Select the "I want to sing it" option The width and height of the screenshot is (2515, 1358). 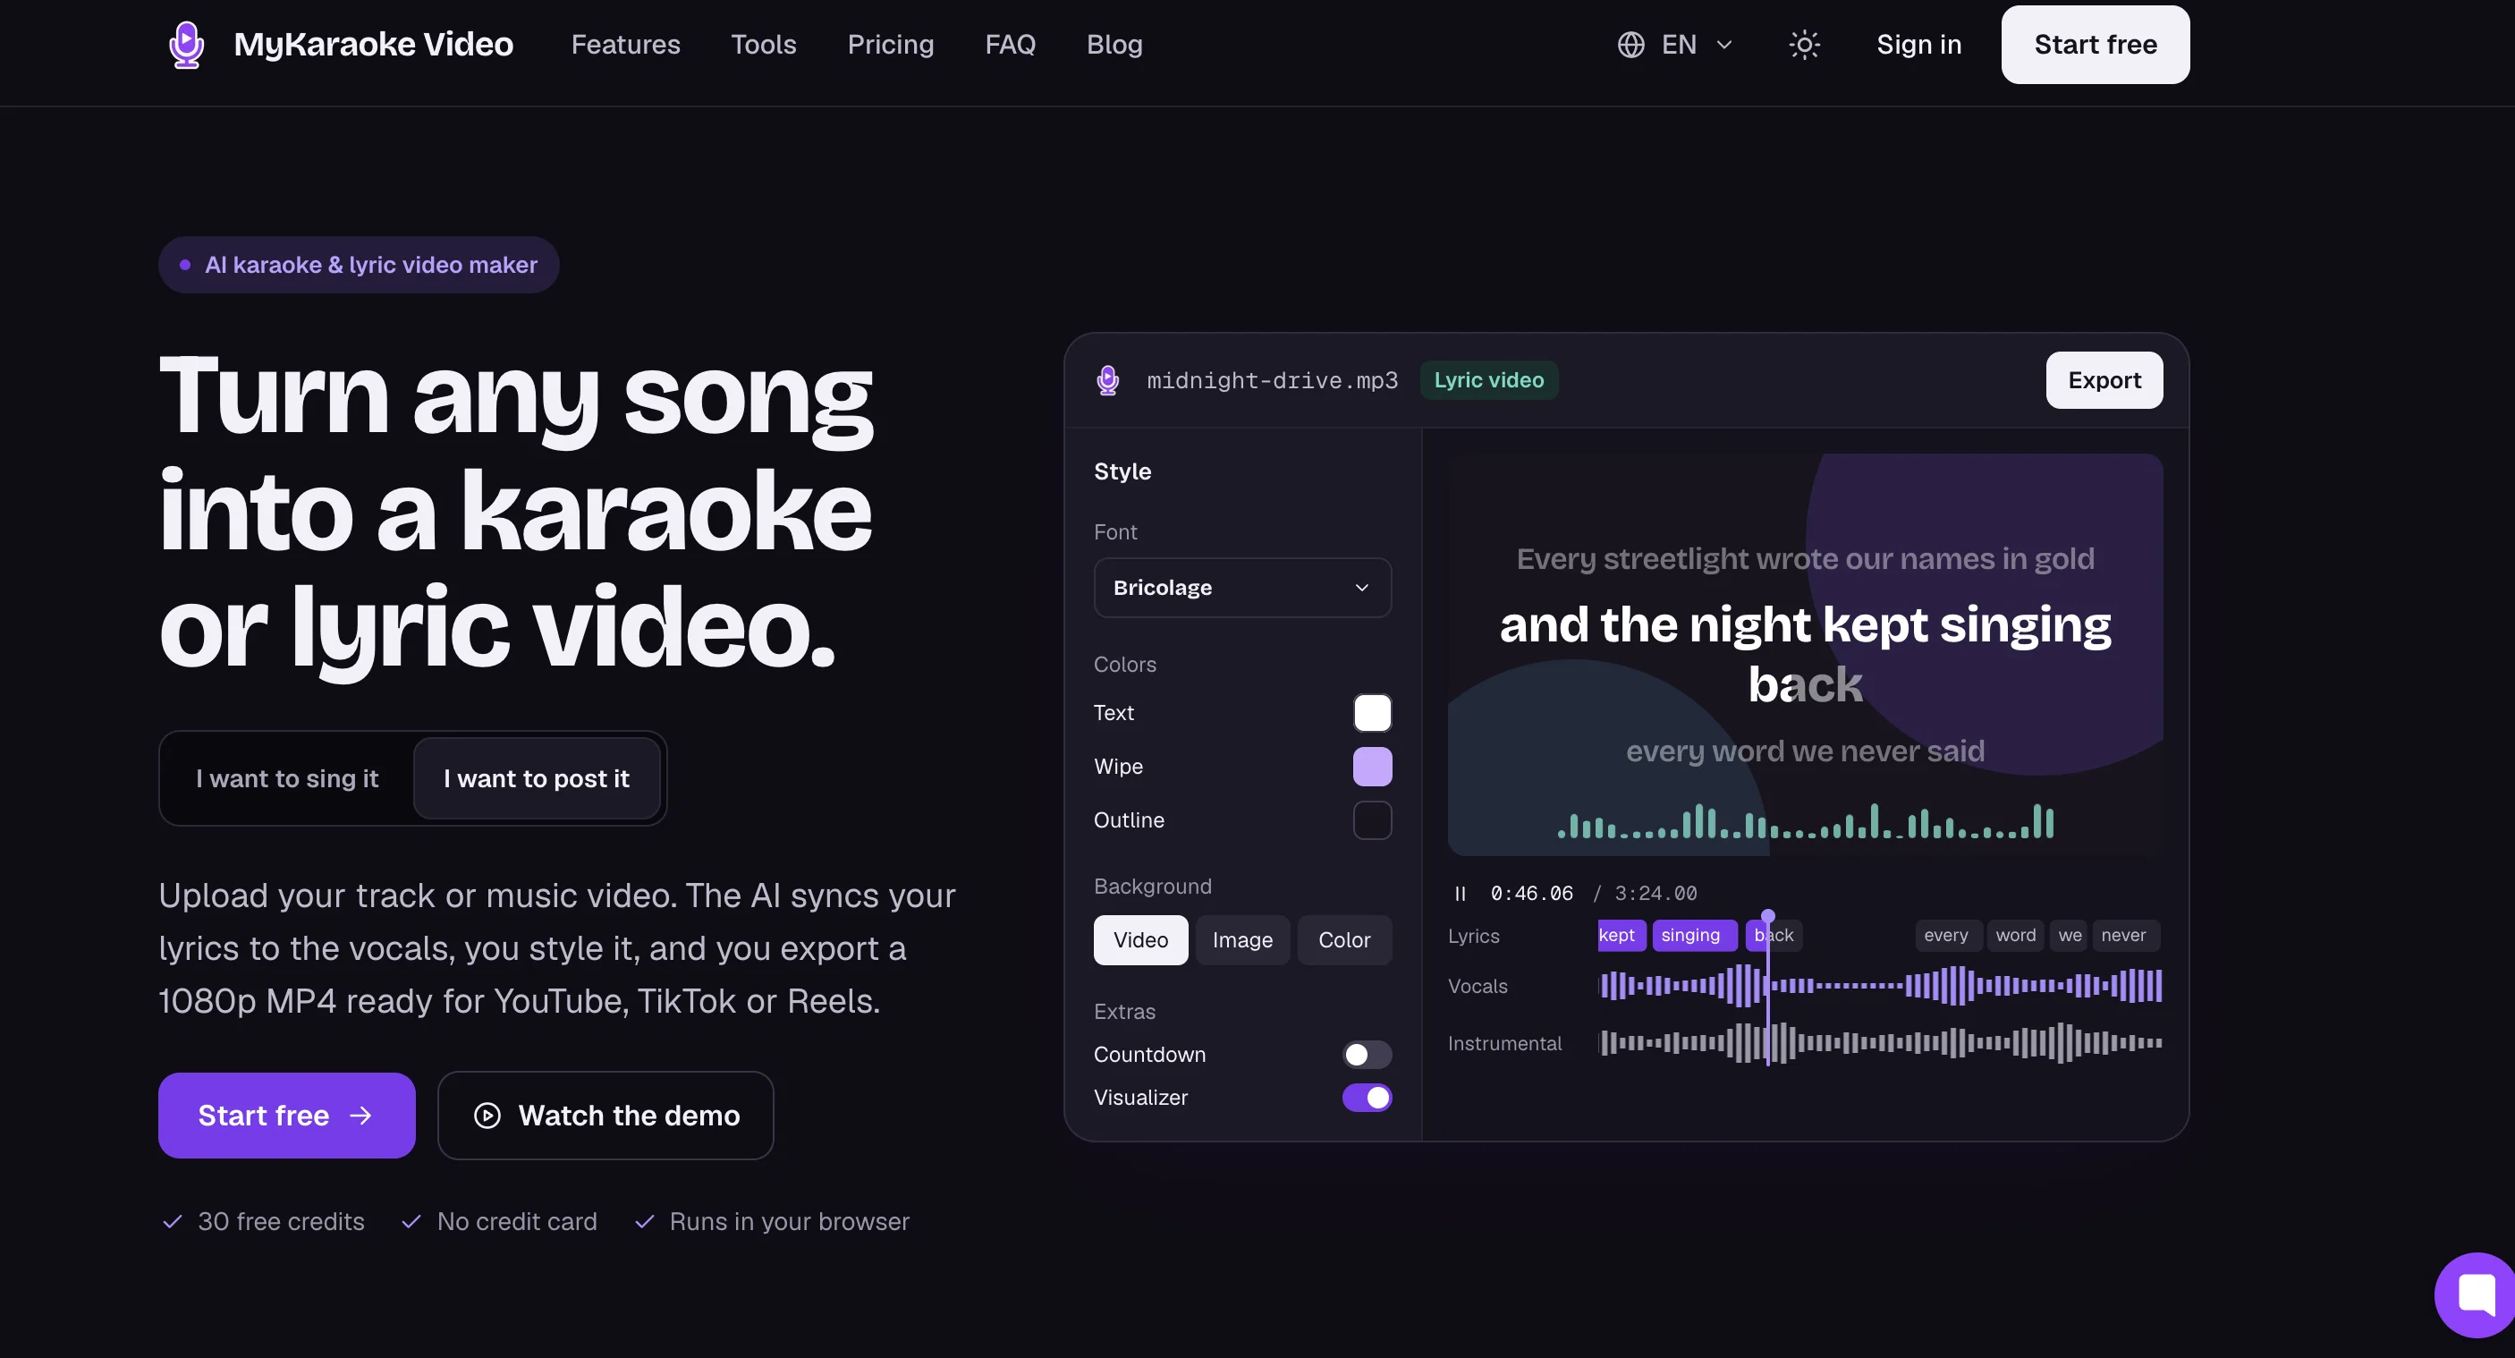tap(287, 778)
